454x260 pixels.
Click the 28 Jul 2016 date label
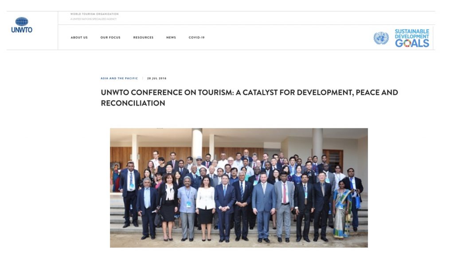coord(157,78)
